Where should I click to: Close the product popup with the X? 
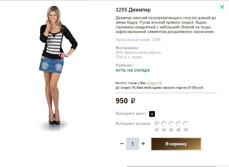pos(222,7)
